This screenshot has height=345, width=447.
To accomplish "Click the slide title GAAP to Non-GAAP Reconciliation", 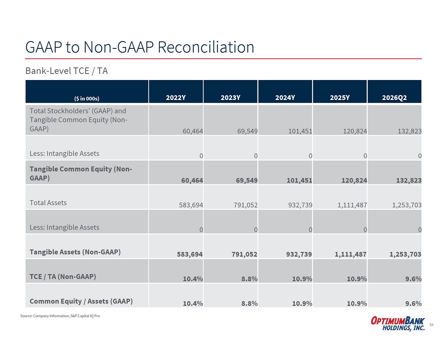I will click(x=140, y=47).
